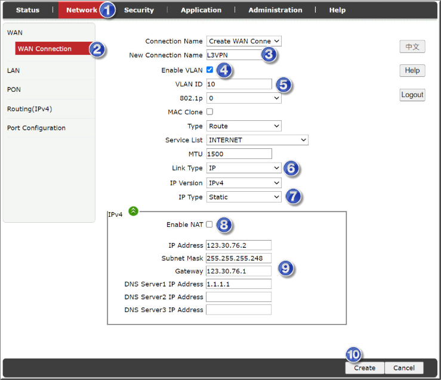Screen dimensions: 441x380
Task: Select the IP Type dropdown
Action: coord(243,197)
